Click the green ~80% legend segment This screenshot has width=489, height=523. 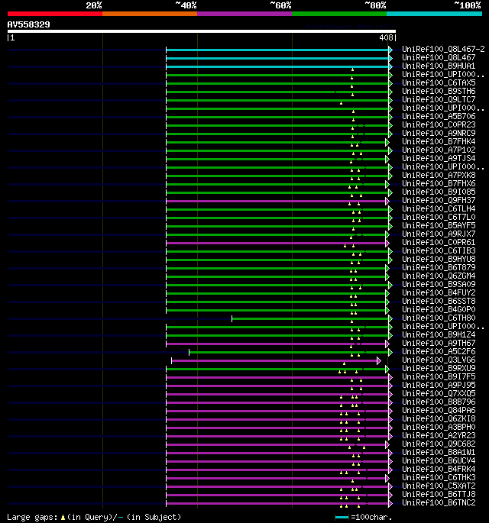(x=339, y=14)
